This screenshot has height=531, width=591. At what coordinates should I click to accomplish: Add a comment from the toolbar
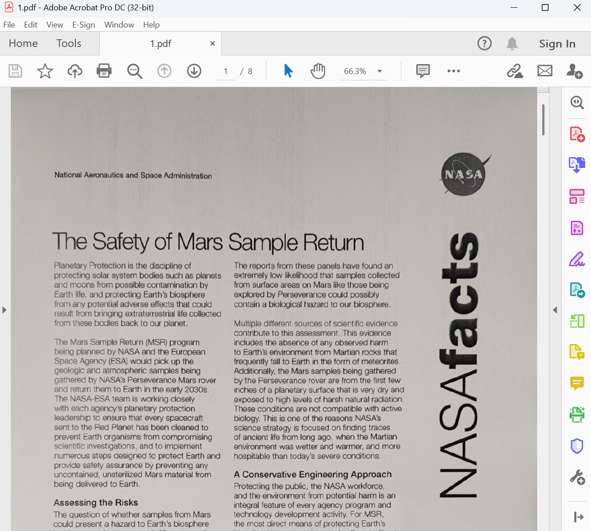pyautogui.click(x=423, y=71)
